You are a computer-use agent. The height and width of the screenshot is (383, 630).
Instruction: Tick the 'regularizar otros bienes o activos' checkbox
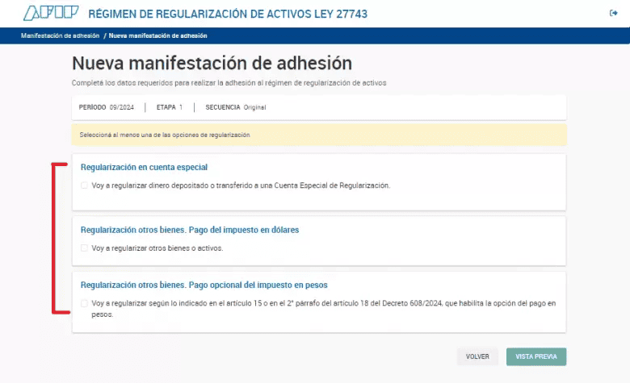(84, 248)
